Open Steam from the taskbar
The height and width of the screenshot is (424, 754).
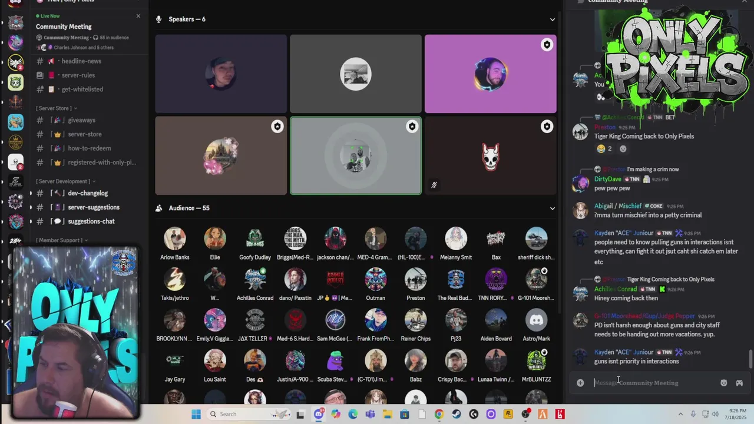click(x=457, y=414)
